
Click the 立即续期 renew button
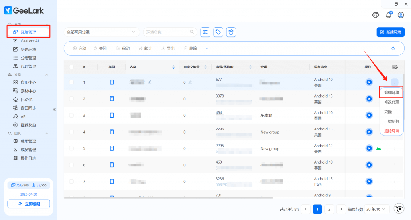[x=28, y=204]
